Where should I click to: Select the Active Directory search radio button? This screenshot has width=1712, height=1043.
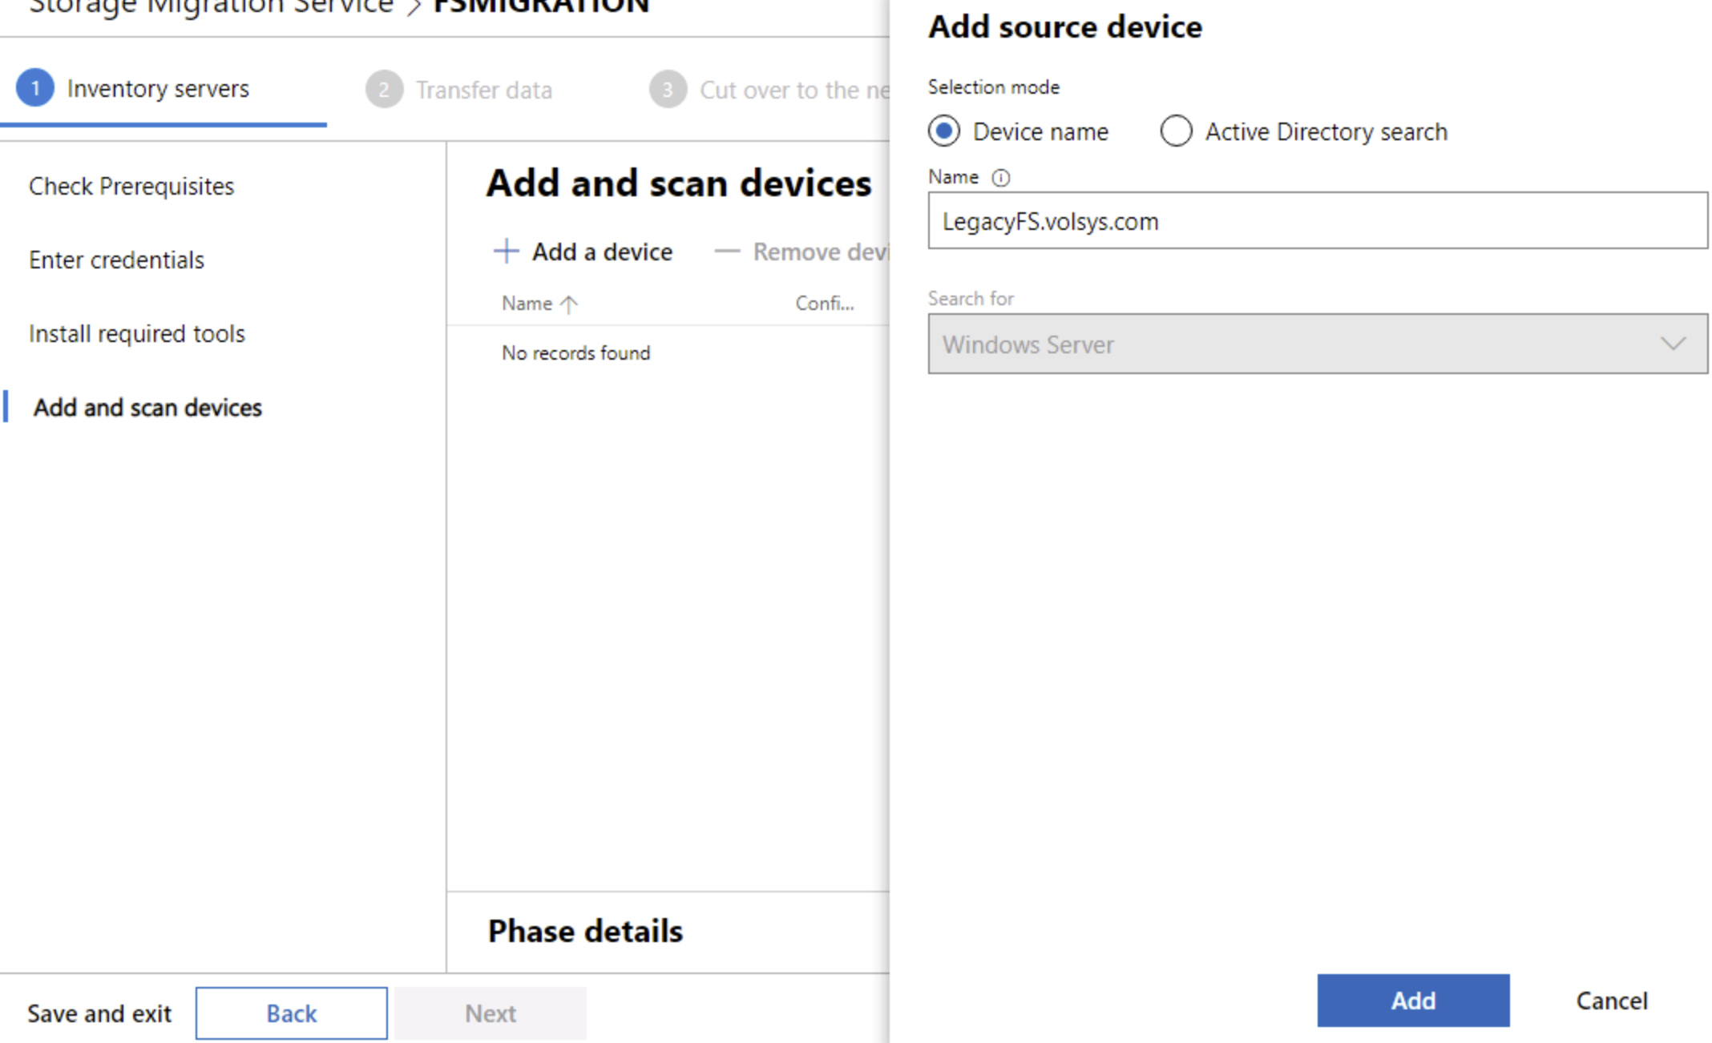coord(1176,131)
